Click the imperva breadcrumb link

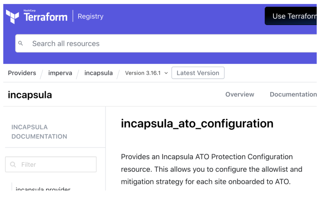pos(60,73)
